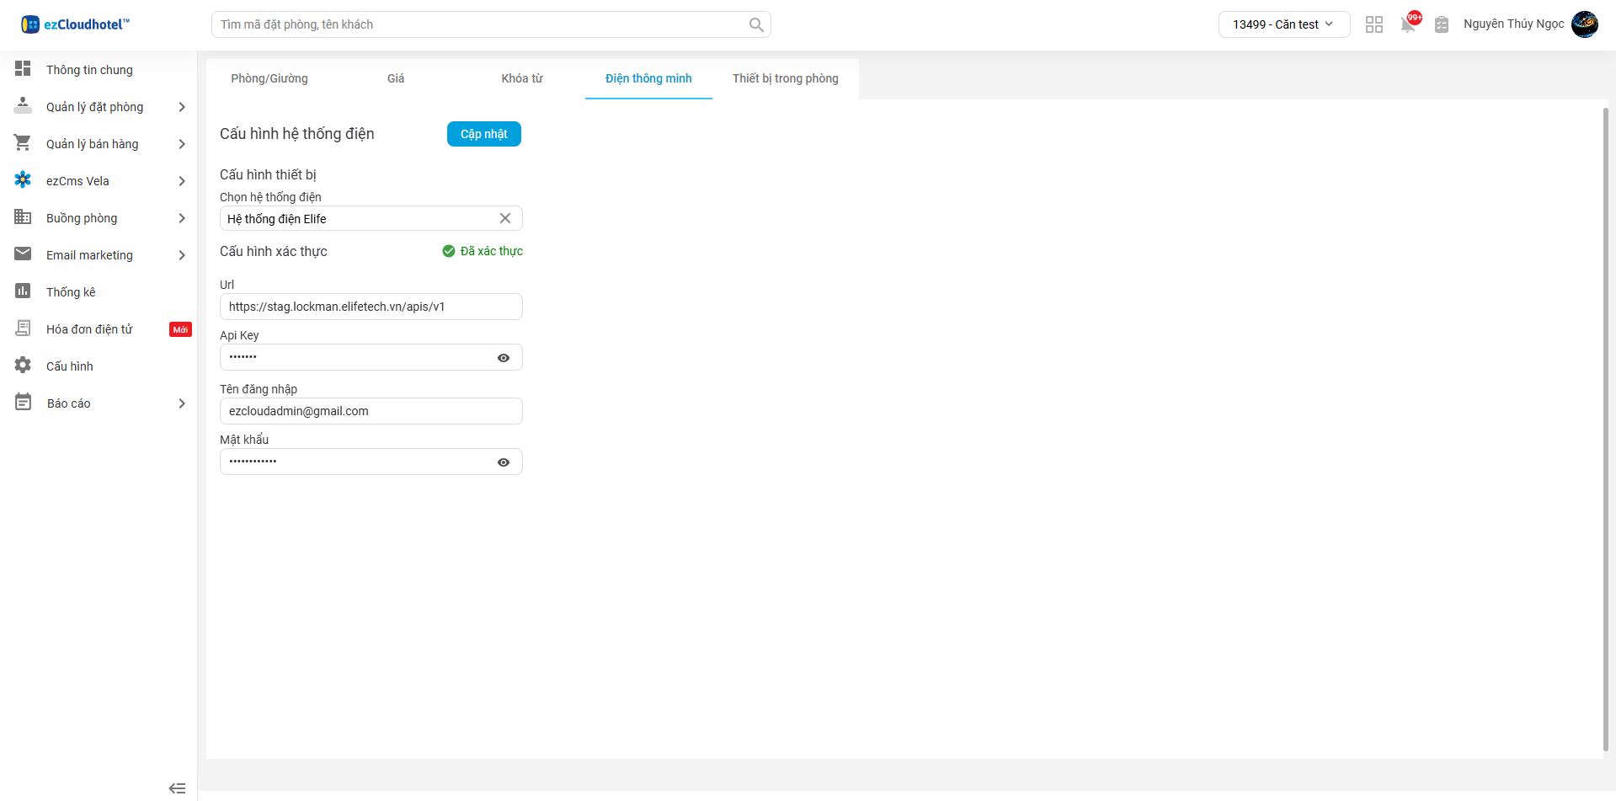This screenshot has height=801, width=1616.
Task: Click the vertical page scrollbar
Action: 1605,421
